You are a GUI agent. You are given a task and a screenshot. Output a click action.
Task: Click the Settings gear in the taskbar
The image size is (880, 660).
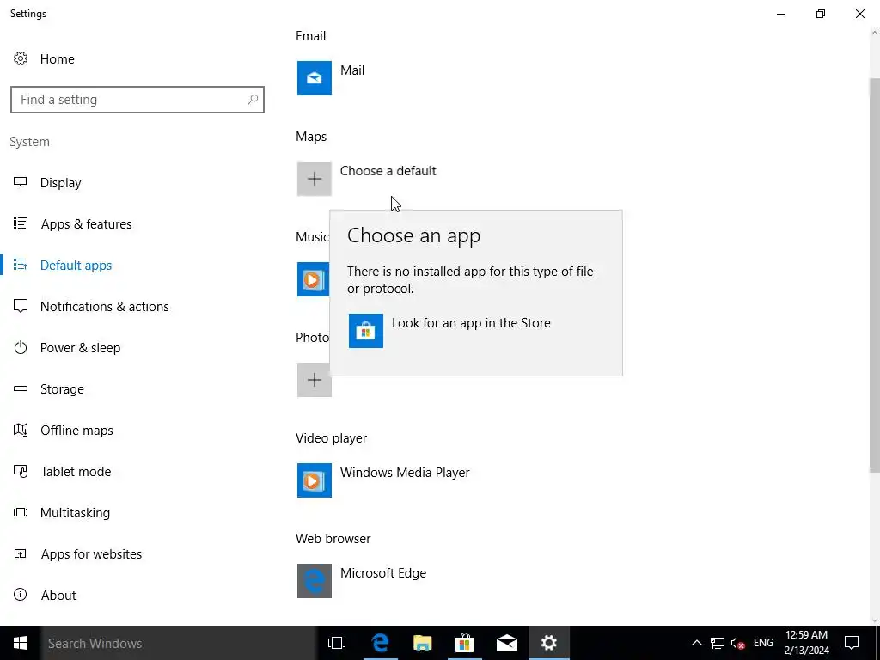[x=549, y=643]
